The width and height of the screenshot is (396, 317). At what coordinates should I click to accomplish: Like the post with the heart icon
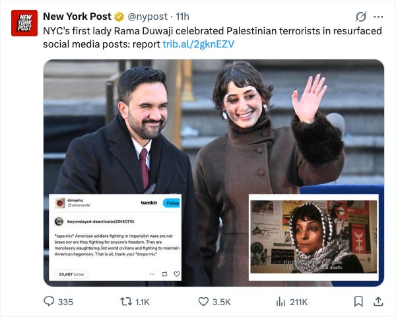click(203, 302)
